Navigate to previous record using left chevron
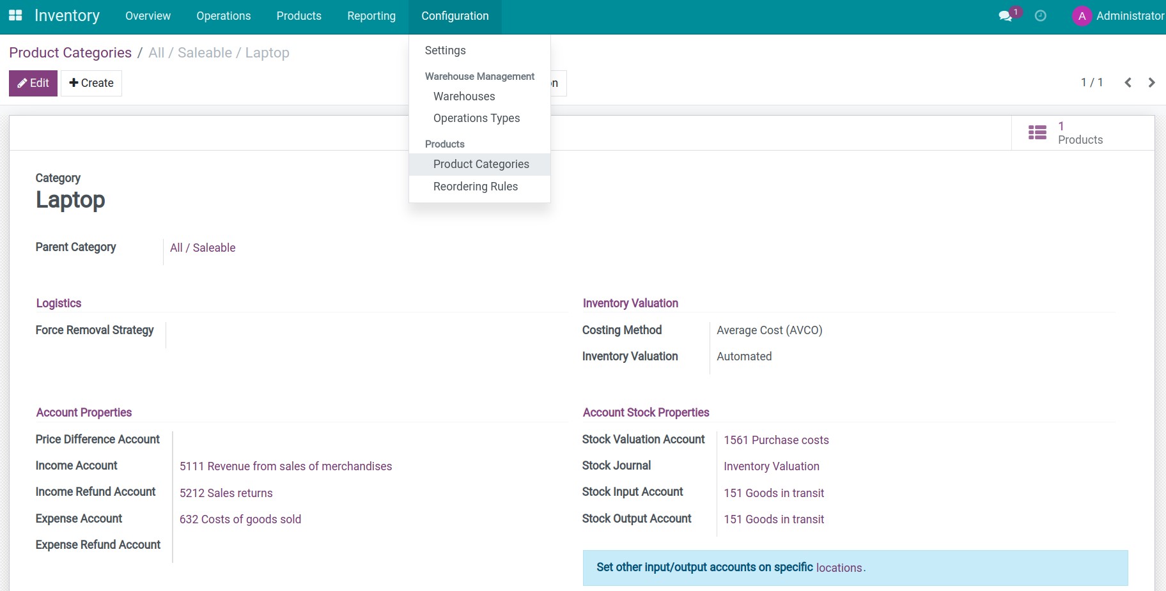This screenshot has width=1166, height=591. 1128,82
